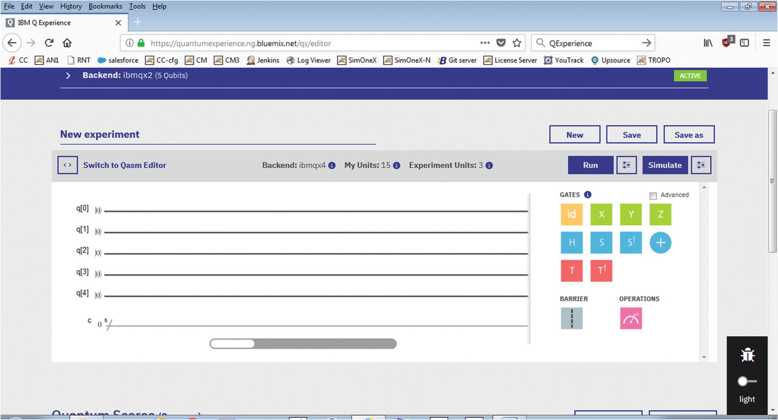Expand the Backend ibmqx2 section
Viewport: 778px width, 420px height.
tap(68, 76)
